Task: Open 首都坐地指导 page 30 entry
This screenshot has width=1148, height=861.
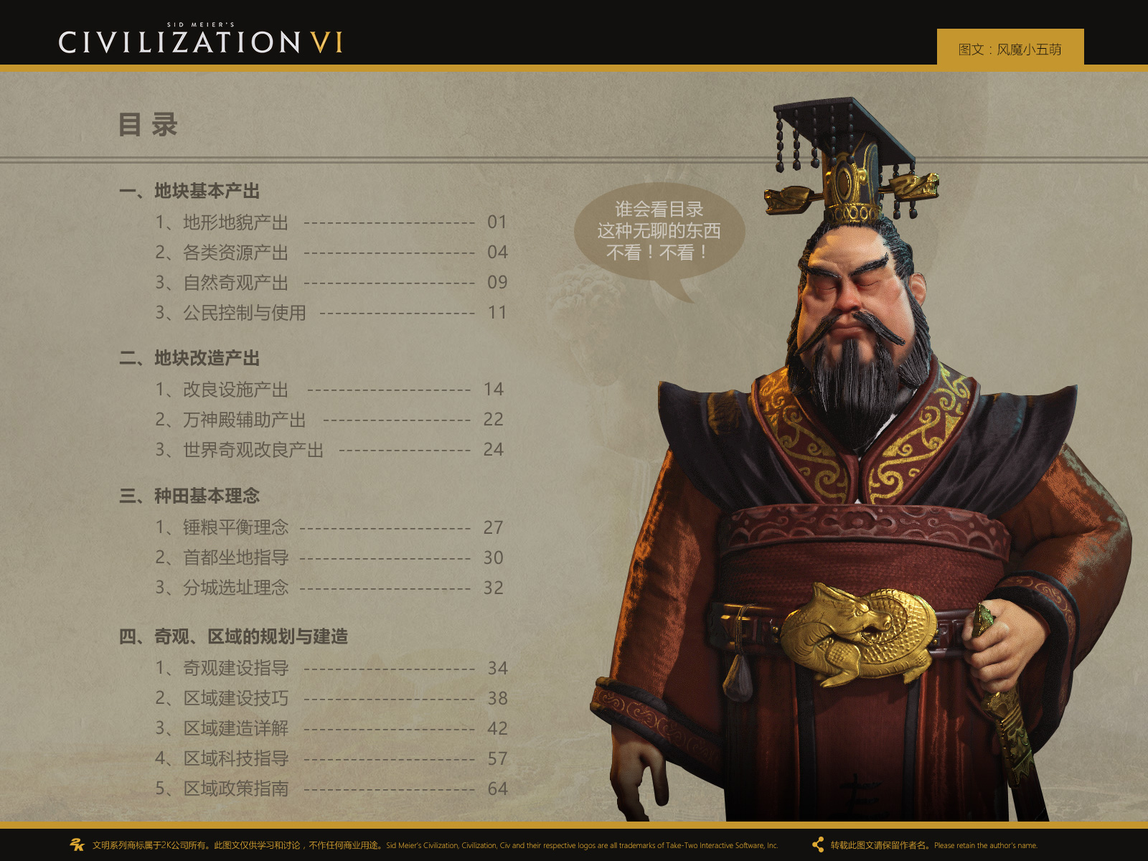Action: tap(329, 557)
